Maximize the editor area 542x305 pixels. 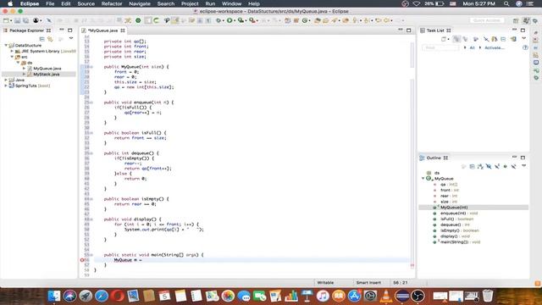pos(409,30)
